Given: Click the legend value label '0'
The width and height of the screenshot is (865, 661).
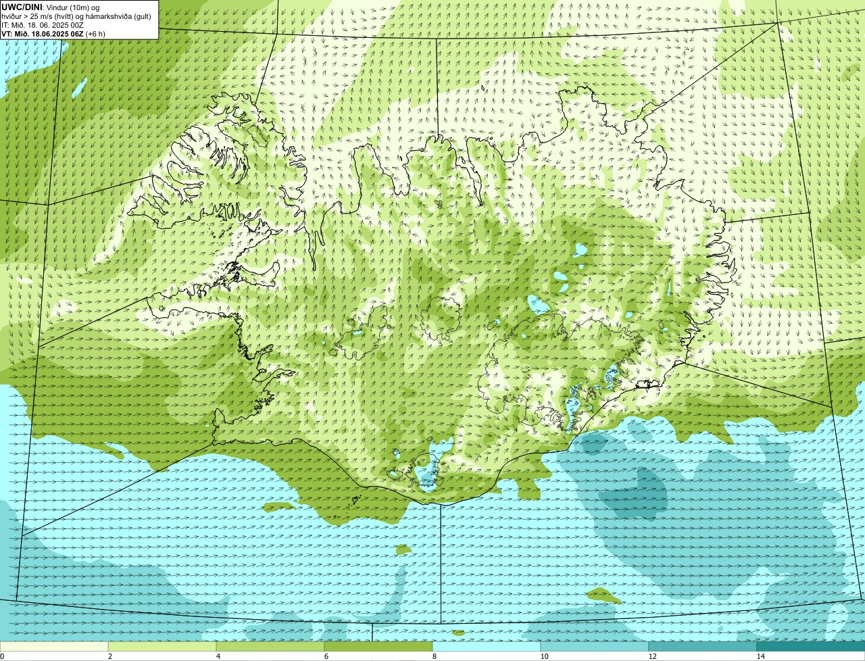Looking at the screenshot, I should tap(2, 656).
